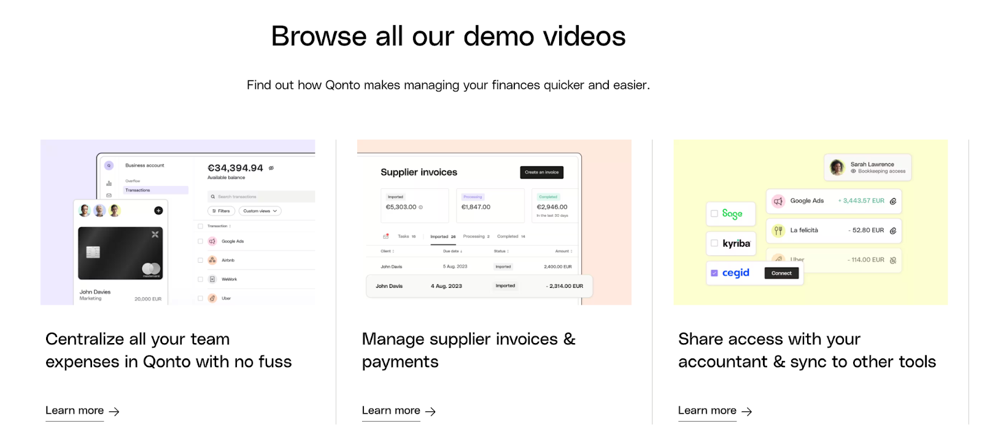
Task: Select Overflow in the Business account sidebar
Action: coord(133,181)
